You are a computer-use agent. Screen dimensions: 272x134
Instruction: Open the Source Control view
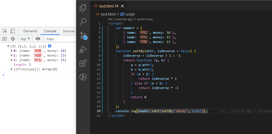[x=83, y=36]
